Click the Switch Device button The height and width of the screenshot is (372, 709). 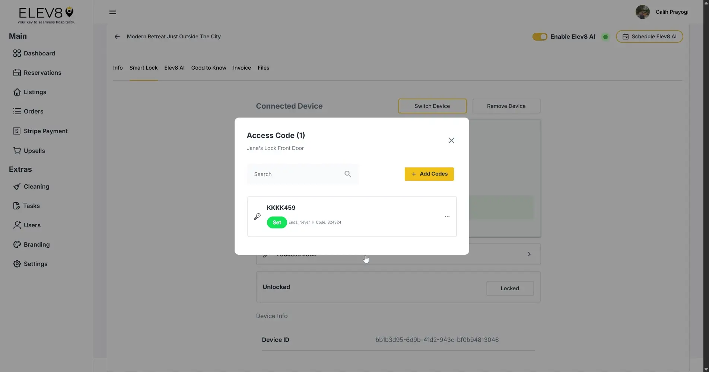pyautogui.click(x=432, y=106)
